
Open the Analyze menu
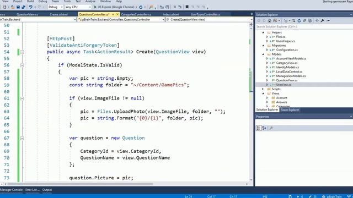click(x=90, y=1)
